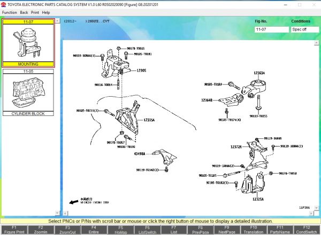Screen dimensions: 321x235
Task: Click the F11 PartsName button
Action: pyautogui.click(x=280, y=230)
